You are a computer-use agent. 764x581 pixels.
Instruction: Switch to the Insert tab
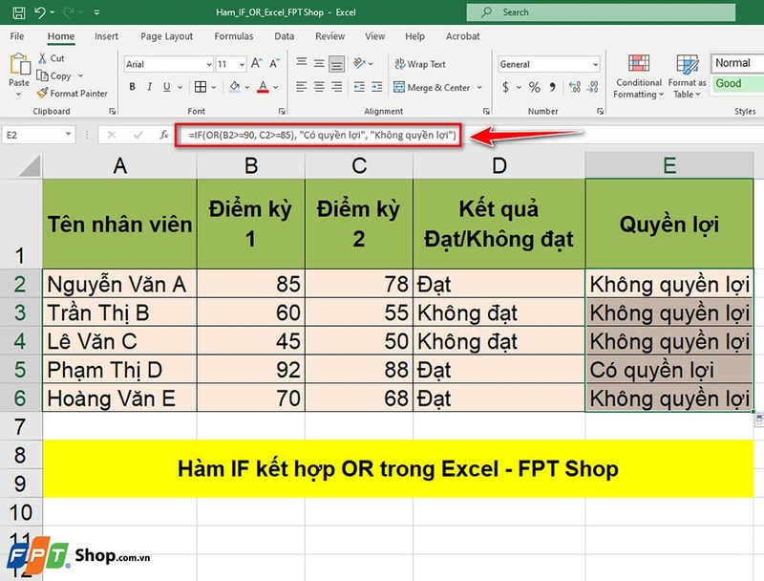tap(106, 36)
